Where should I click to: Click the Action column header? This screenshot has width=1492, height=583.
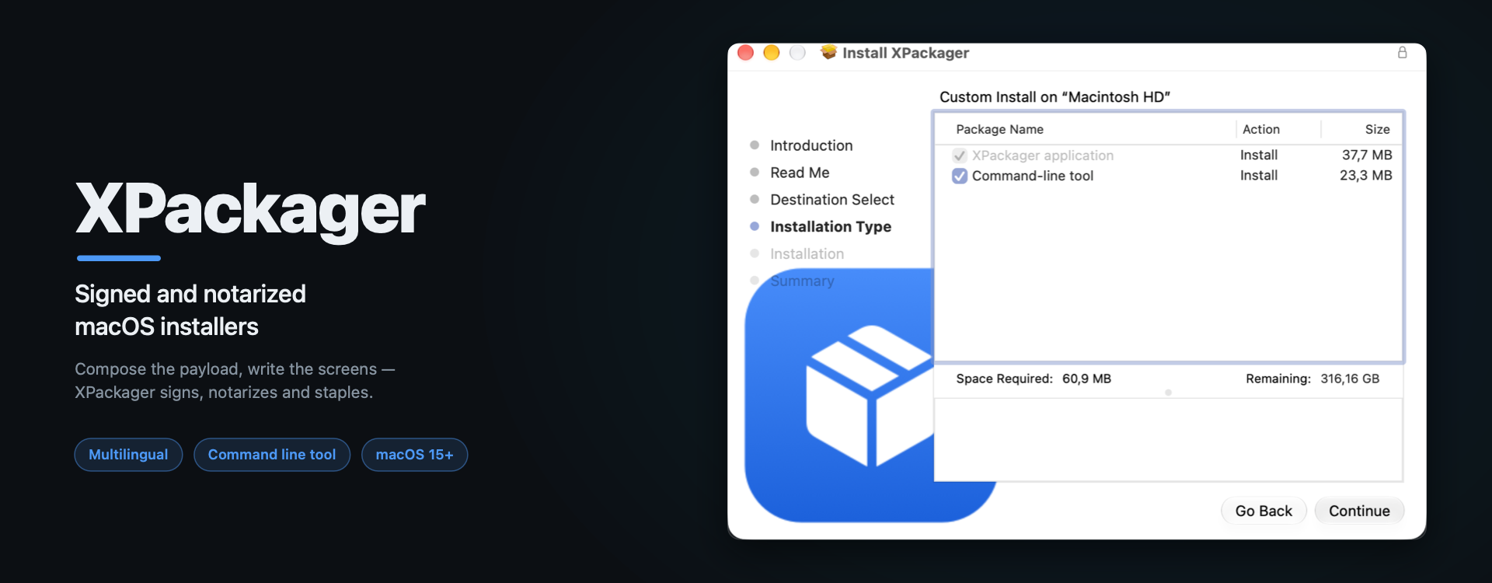(1260, 129)
